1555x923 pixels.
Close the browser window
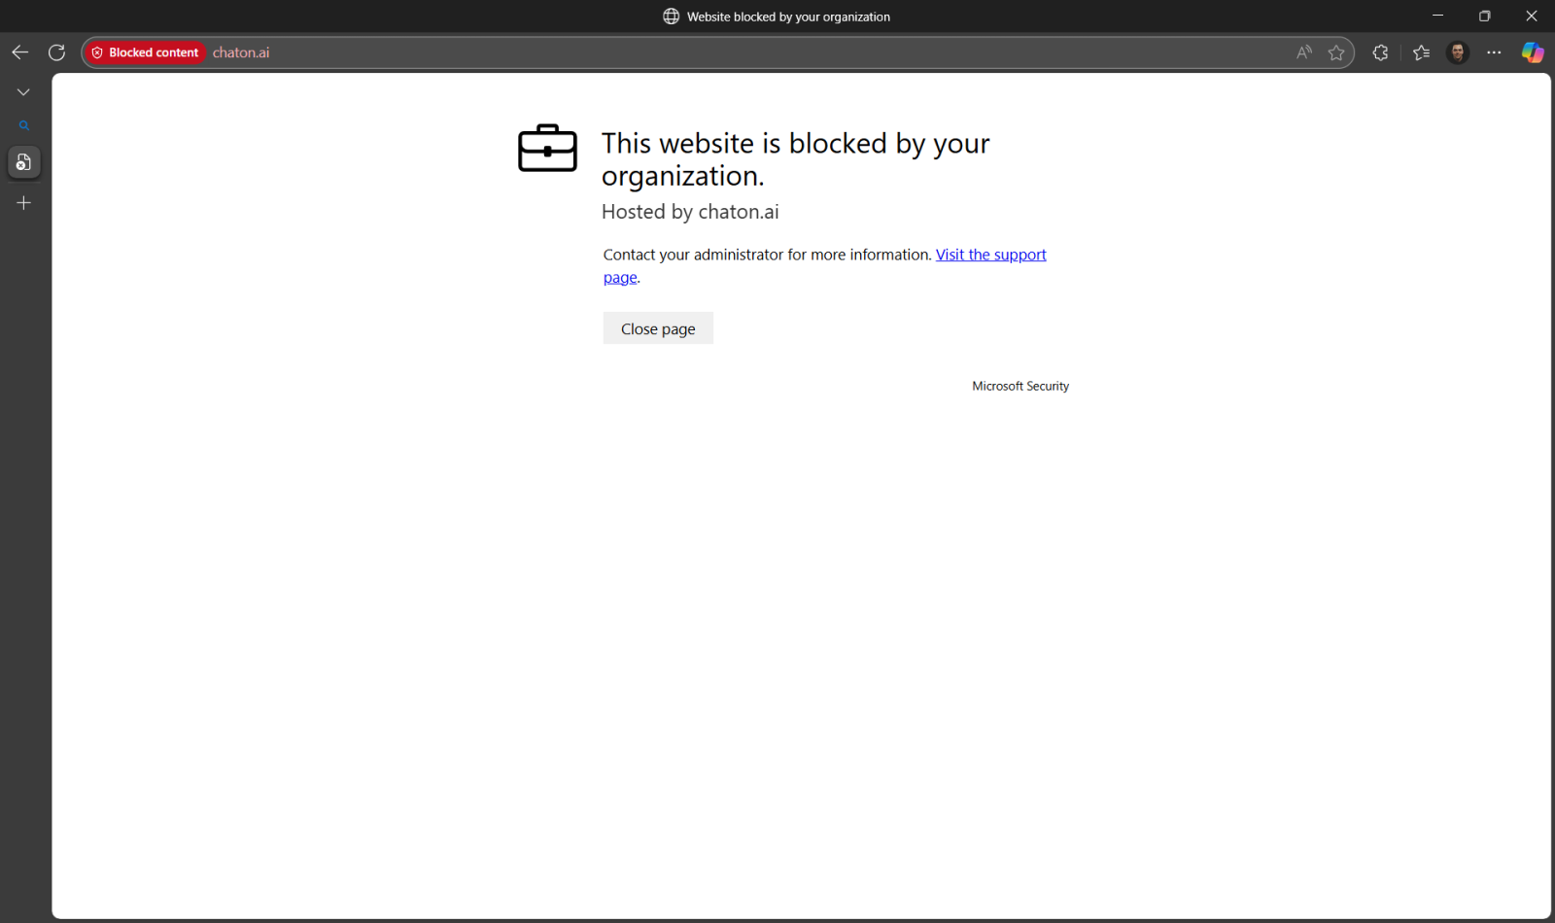tap(1531, 16)
